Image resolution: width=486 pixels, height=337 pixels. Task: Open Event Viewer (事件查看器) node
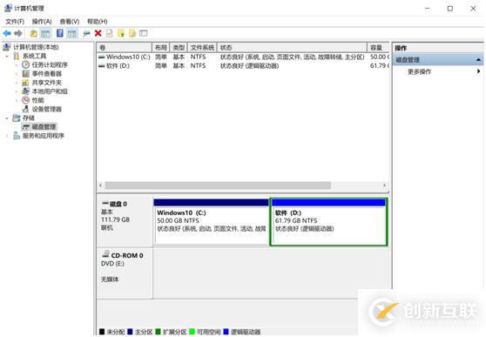(47, 74)
